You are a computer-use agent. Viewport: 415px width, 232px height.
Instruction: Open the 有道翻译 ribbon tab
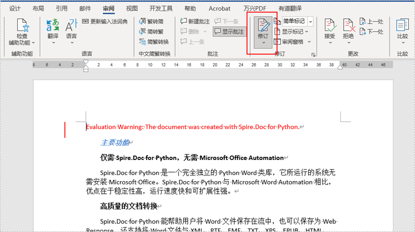point(290,8)
